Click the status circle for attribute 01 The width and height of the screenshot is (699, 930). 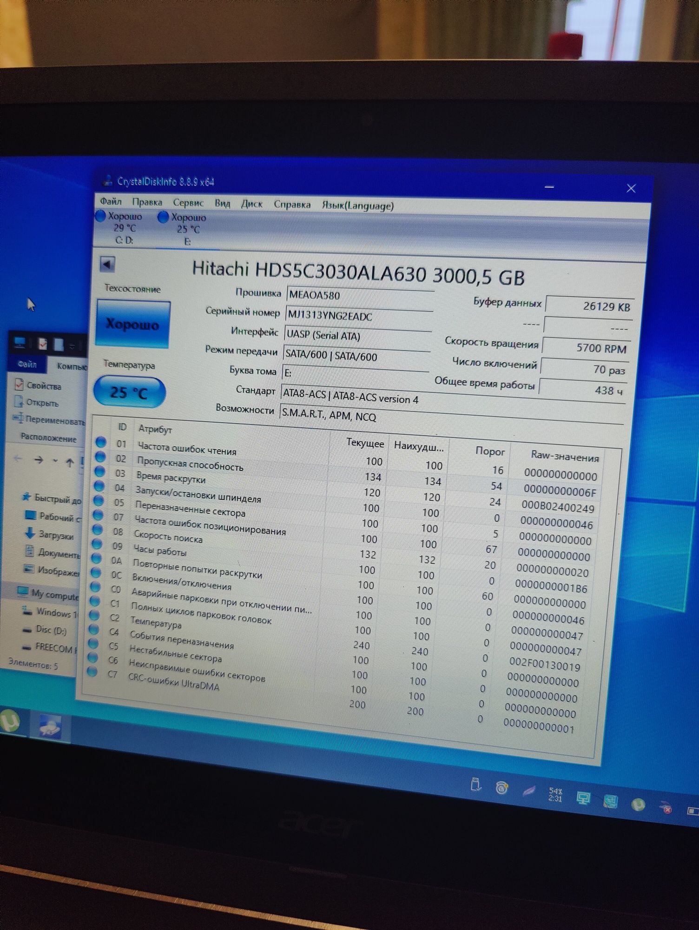tap(101, 442)
